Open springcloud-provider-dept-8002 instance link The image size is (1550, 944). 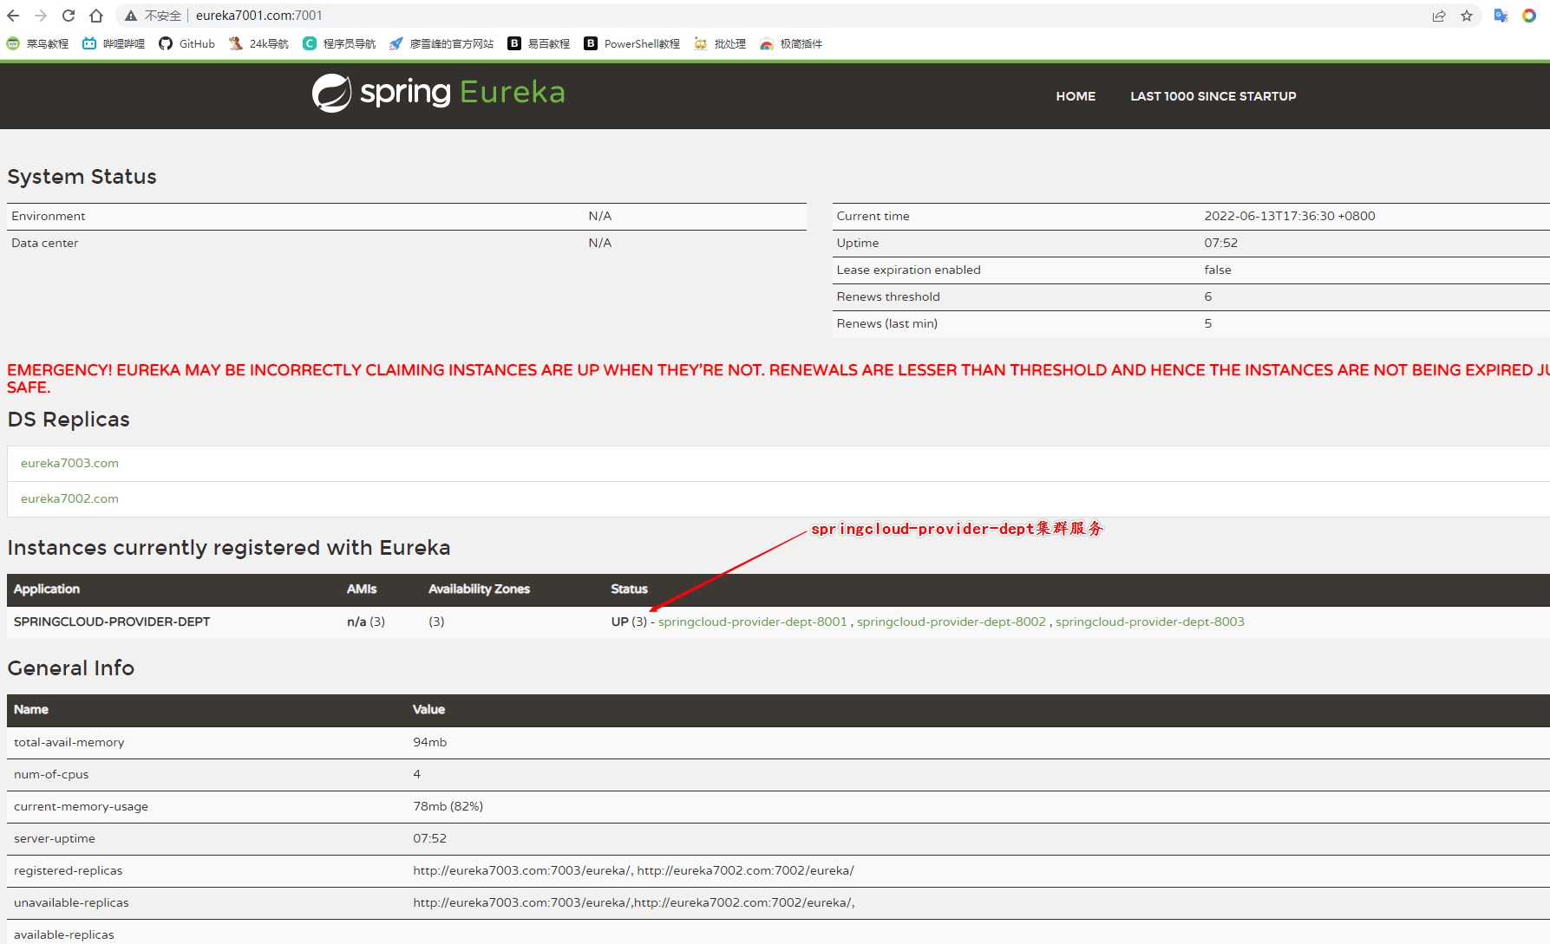951,622
